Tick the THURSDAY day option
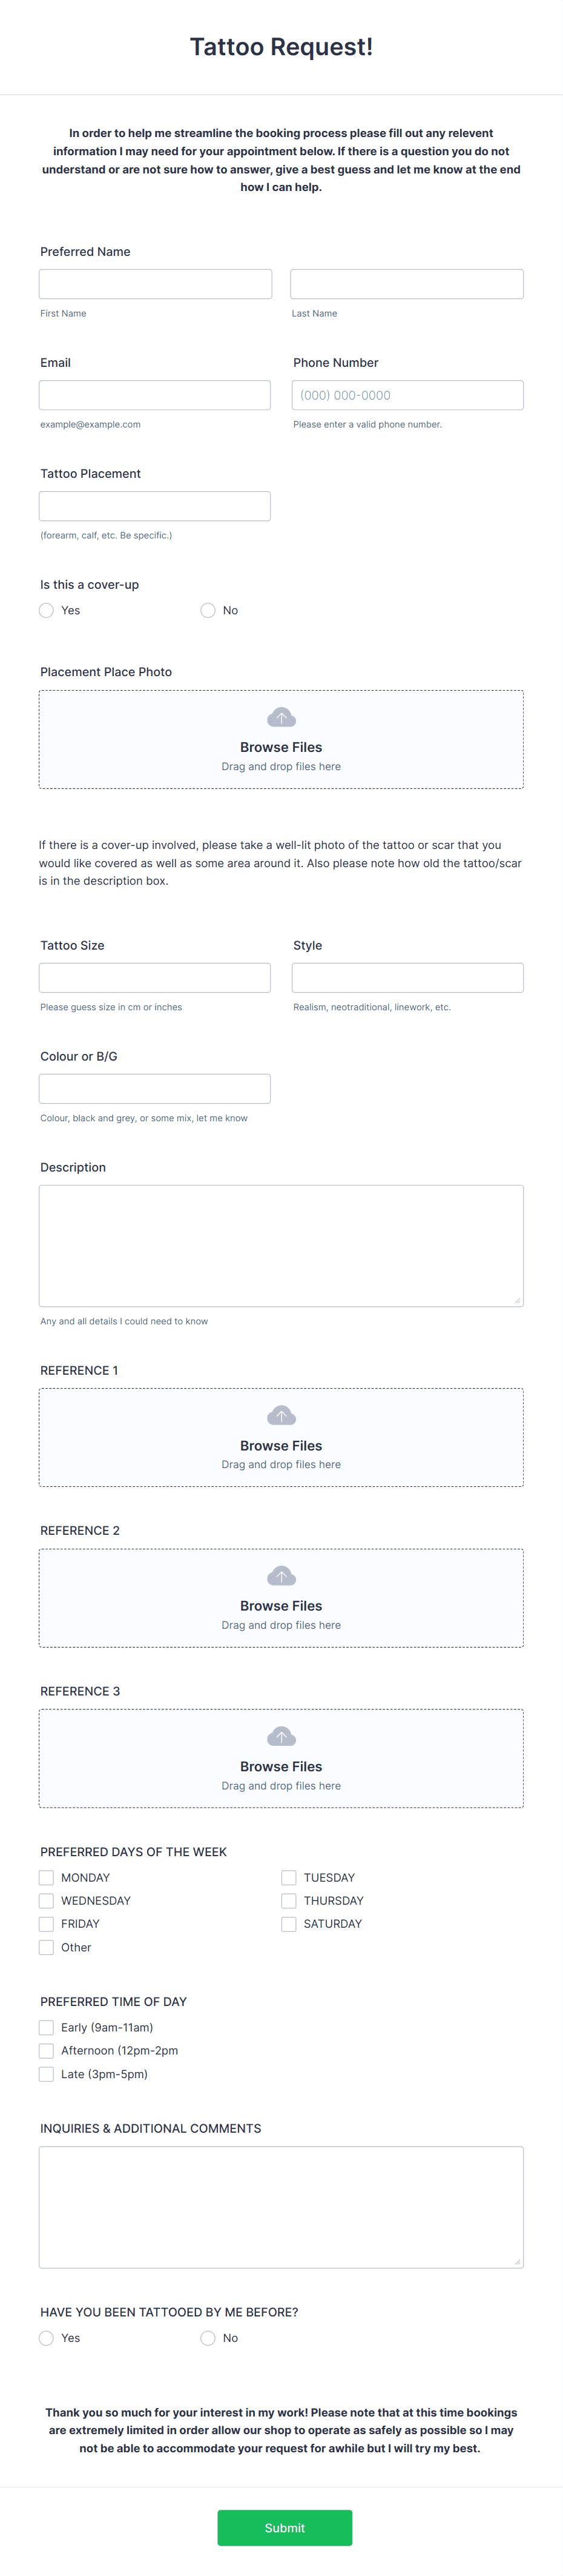The height and width of the screenshot is (2576, 563). click(x=289, y=1901)
